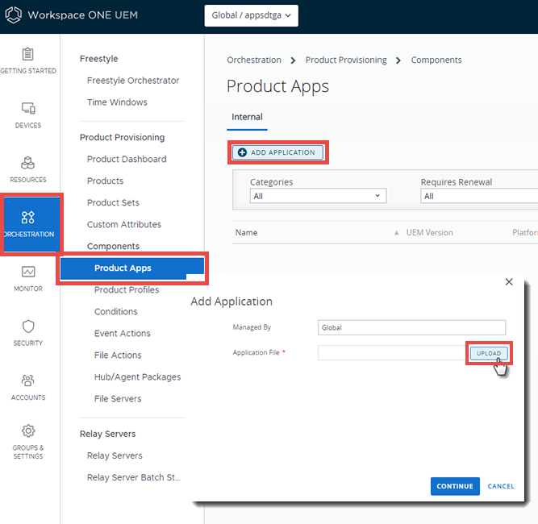Viewport: 538px width, 524px height.
Task: Open Time Windows menu item
Action: point(117,102)
